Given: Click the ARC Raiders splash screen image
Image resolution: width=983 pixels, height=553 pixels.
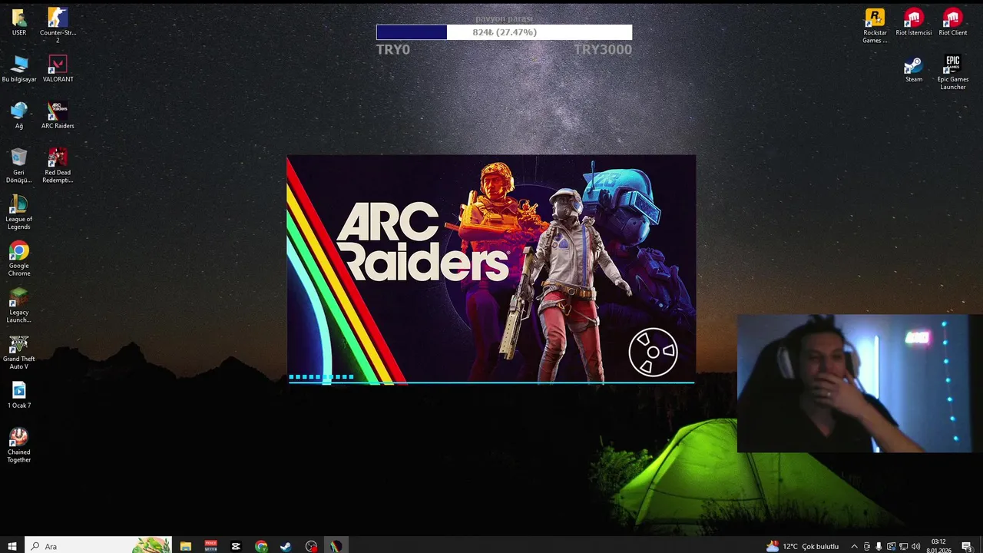Looking at the screenshot, I should [491, 270].
